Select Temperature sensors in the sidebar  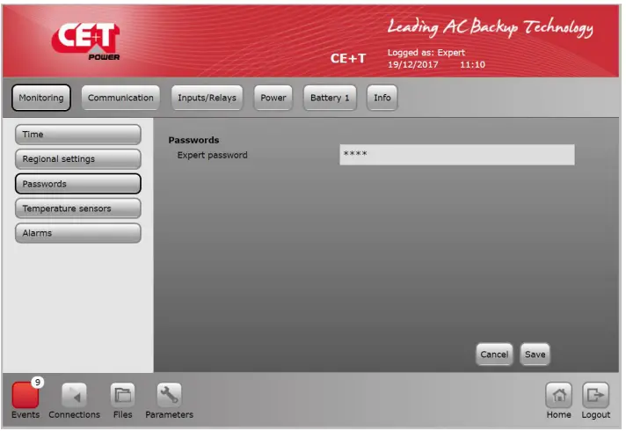[x=78, y=208]
